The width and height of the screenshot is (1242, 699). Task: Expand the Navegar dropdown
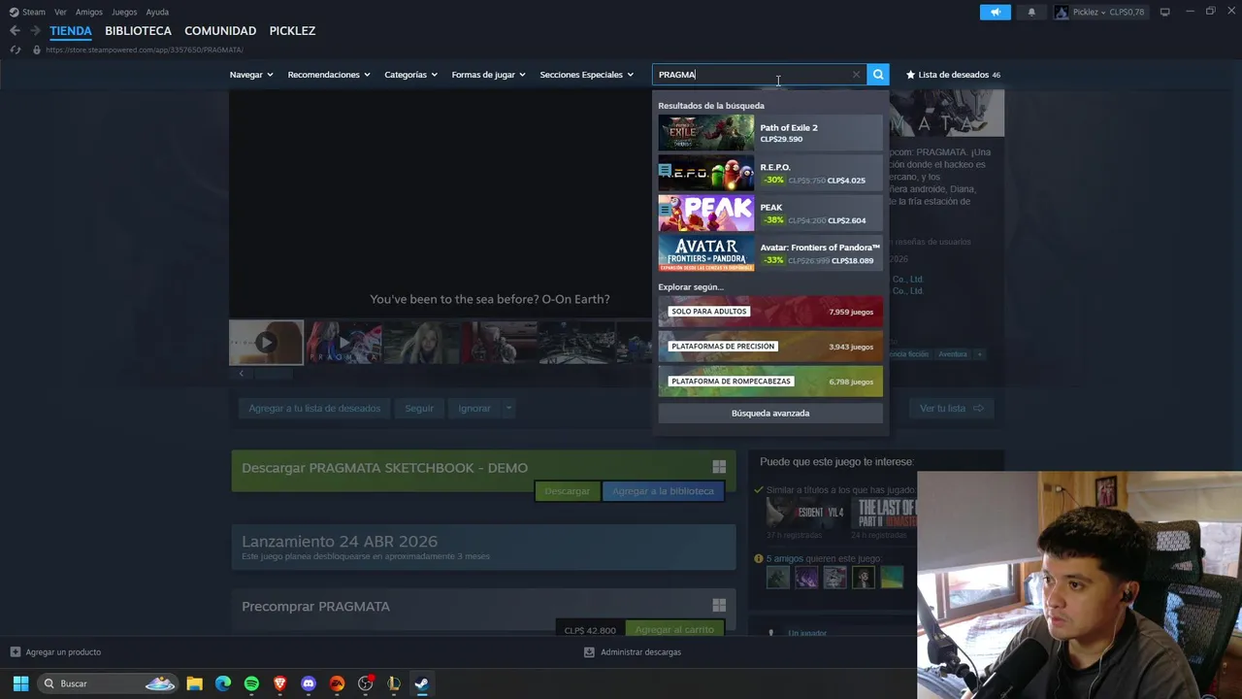pyautogui.click(x=251, y=75)
